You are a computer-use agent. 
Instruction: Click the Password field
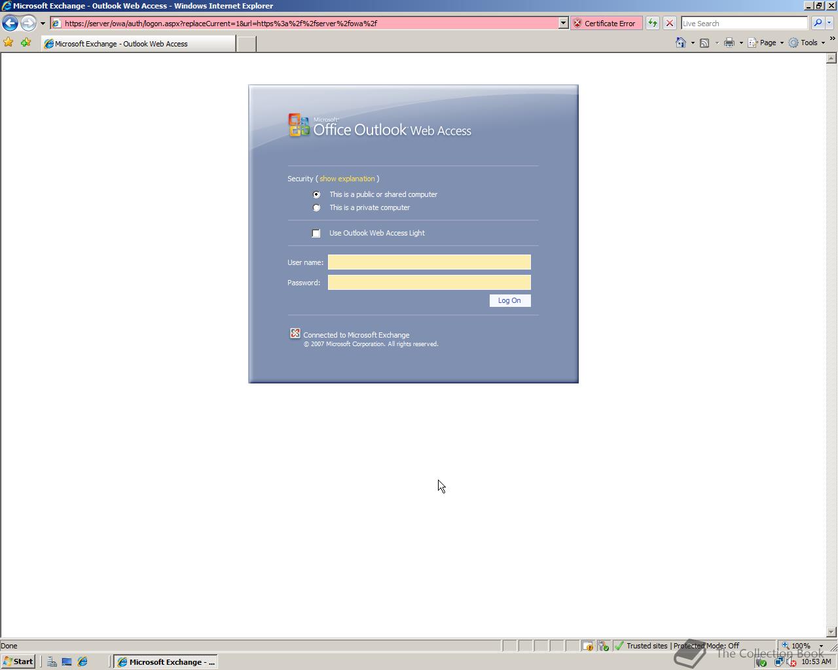pyautogui.click(x=429, y=283)
